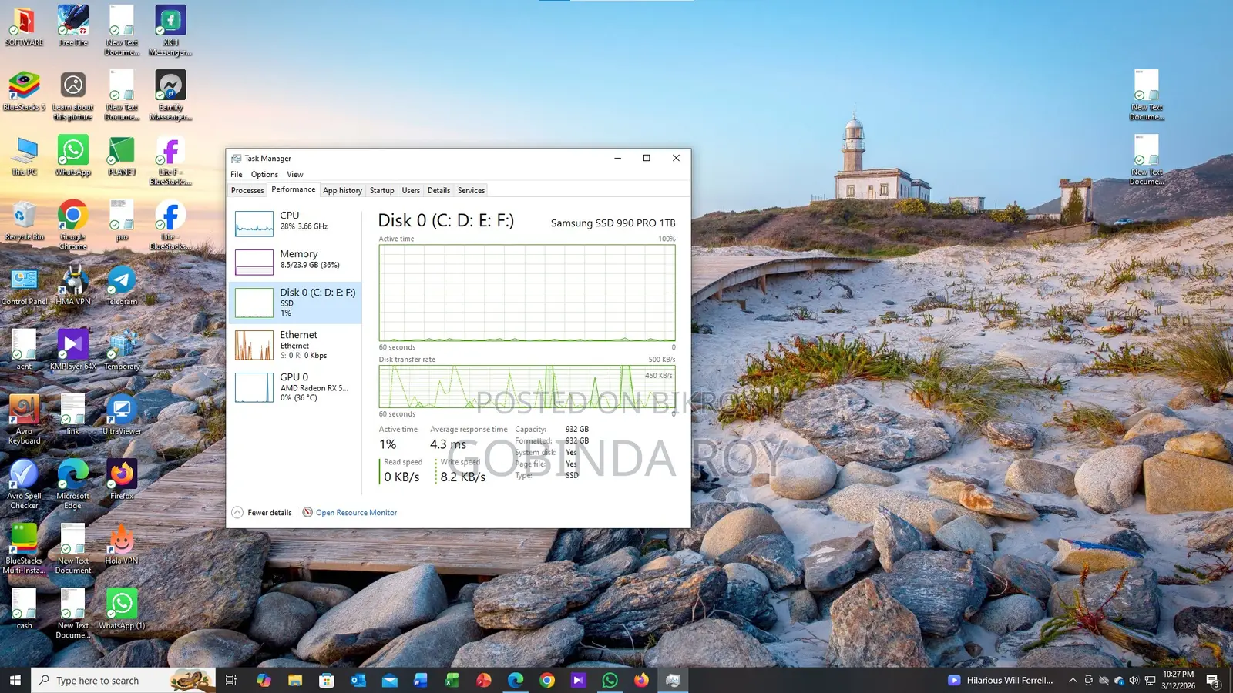Select the HMA VPN desktop icon

tap(73, 285)
